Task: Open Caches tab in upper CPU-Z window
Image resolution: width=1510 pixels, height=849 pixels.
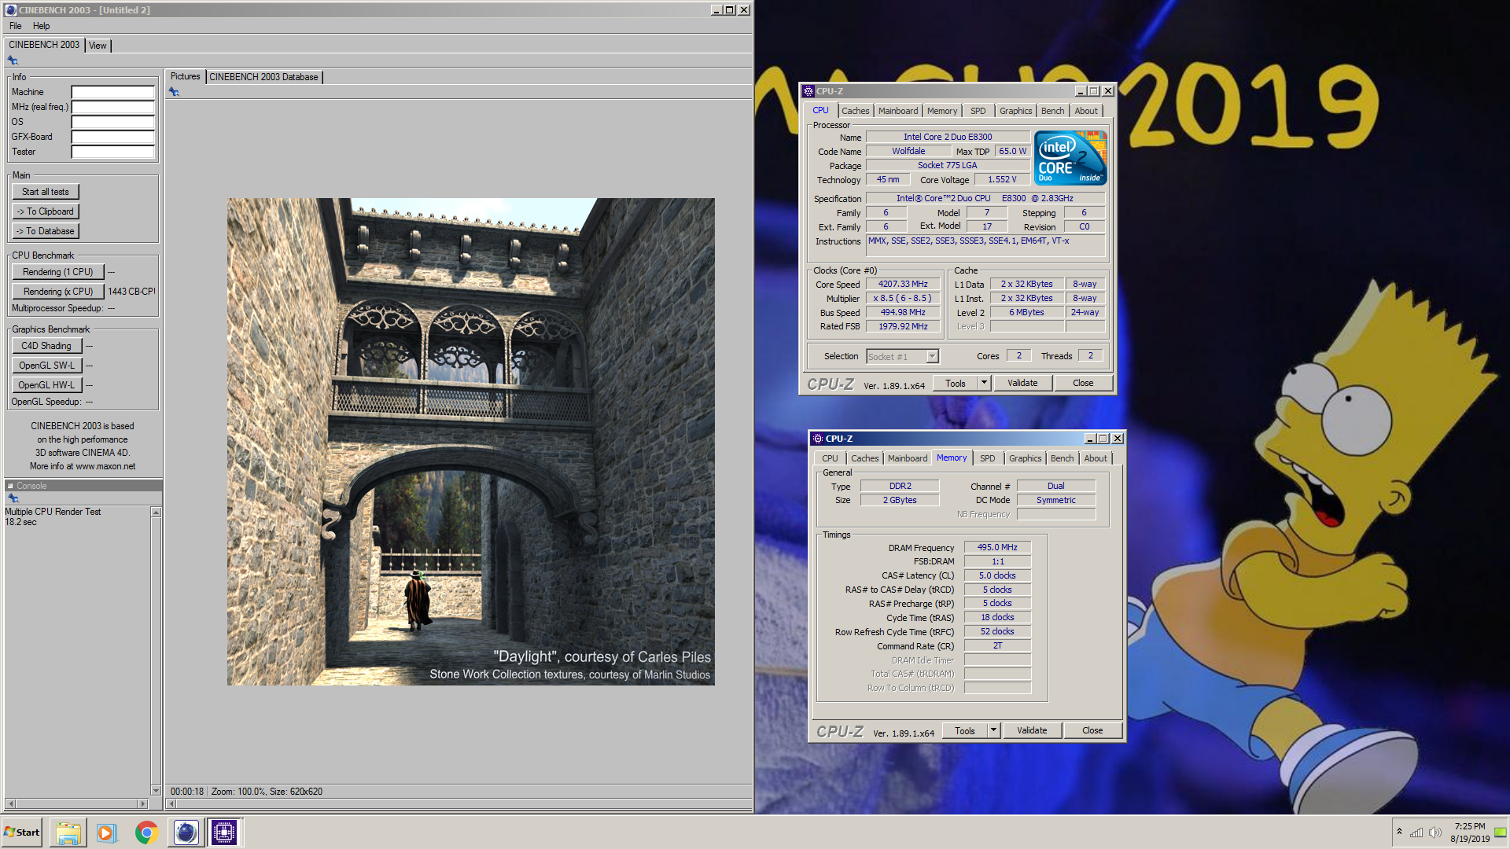Action: point(856,111)
